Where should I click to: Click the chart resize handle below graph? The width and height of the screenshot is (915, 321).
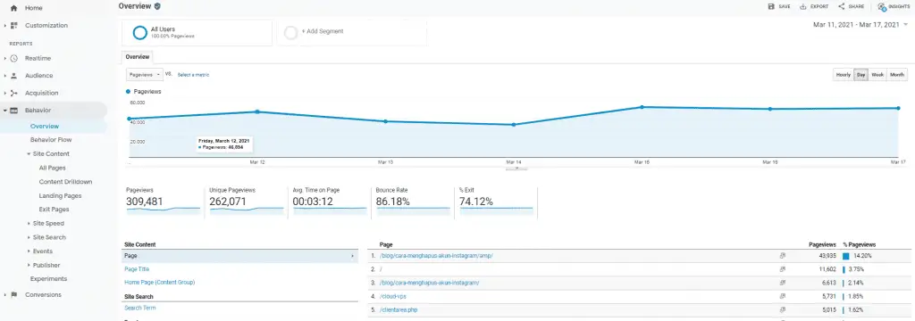click(516, 168)
